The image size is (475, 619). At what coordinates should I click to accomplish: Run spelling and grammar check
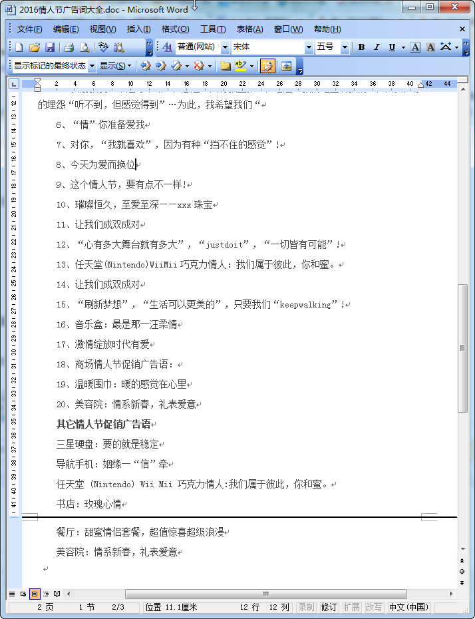103,47
